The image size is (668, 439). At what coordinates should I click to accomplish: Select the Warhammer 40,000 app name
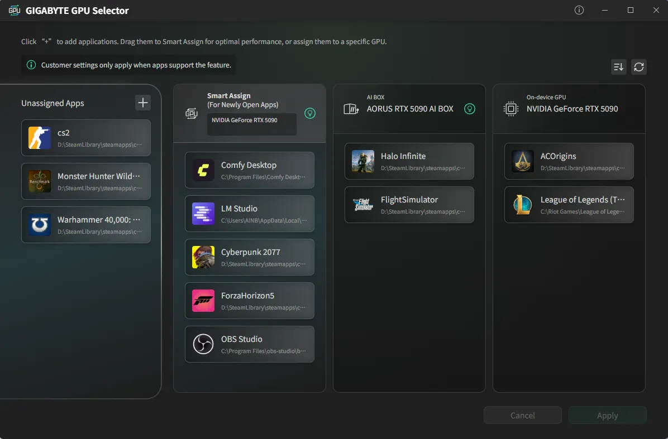(99, 220)
